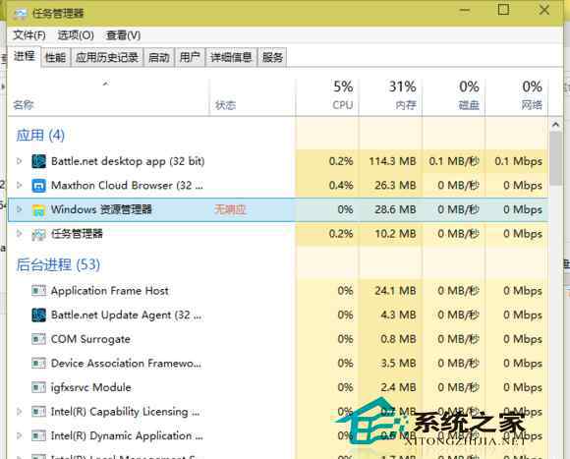The width and height of the screenshot is (570, 459).
Task: Click the COM Surrogate process icon
Action: 38,339
